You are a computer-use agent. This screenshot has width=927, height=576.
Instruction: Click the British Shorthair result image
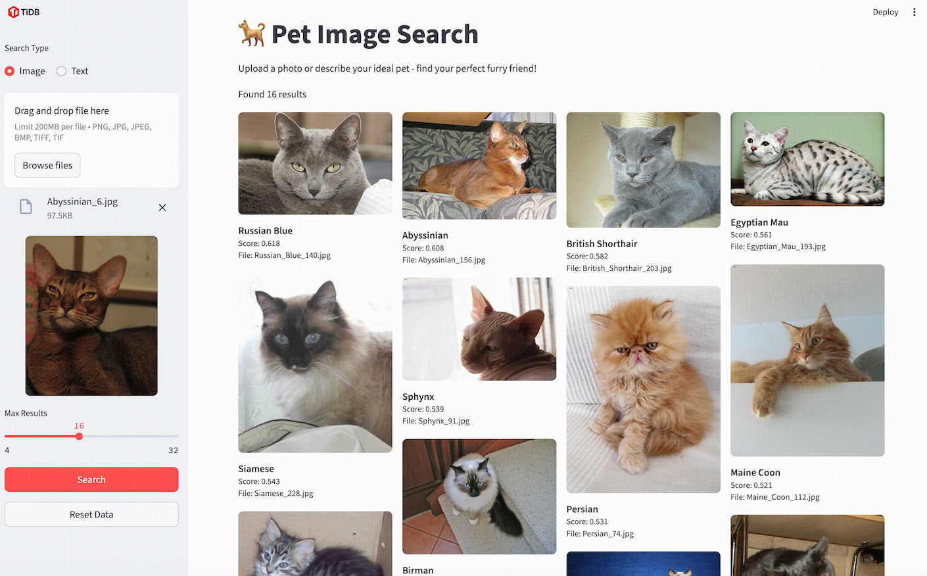point(643,170)
